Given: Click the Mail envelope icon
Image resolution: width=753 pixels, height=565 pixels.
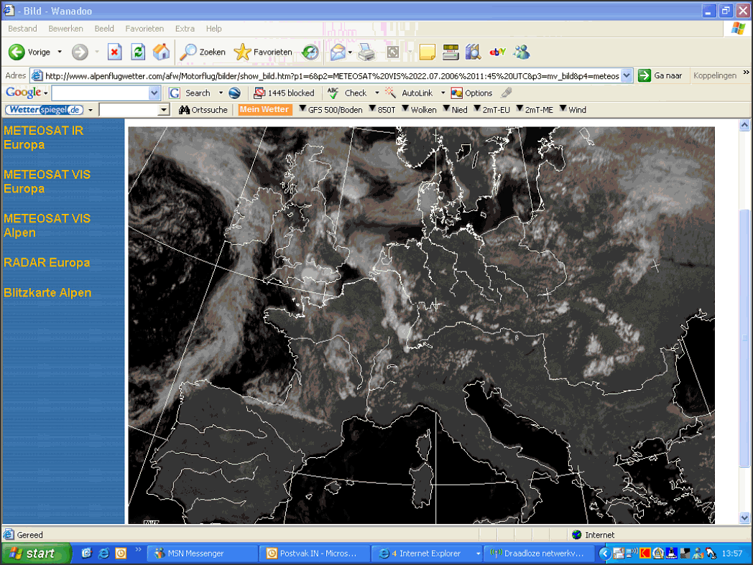Looking at the screenshot, I should click(338, 52).
